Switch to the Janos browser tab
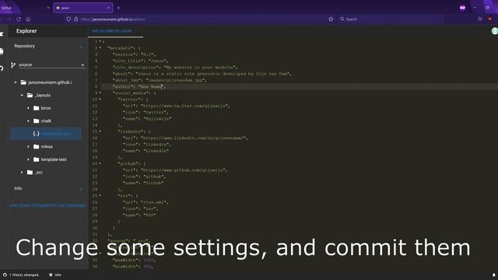 (x=83, y=8)
